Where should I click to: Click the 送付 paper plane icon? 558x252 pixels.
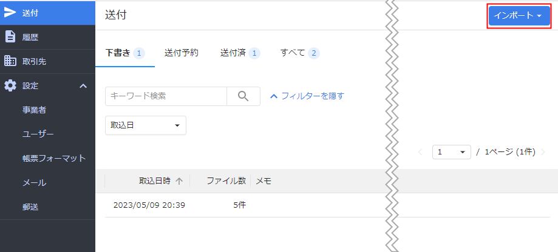coord(10,13)
